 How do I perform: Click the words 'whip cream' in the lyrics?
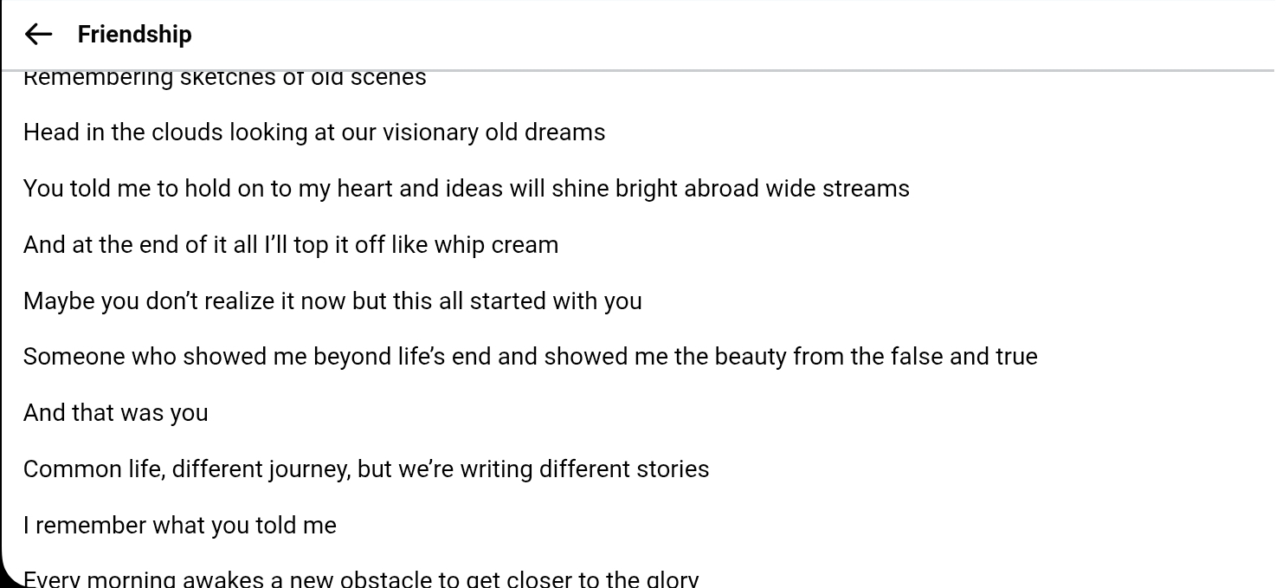[x=496, y=245]
